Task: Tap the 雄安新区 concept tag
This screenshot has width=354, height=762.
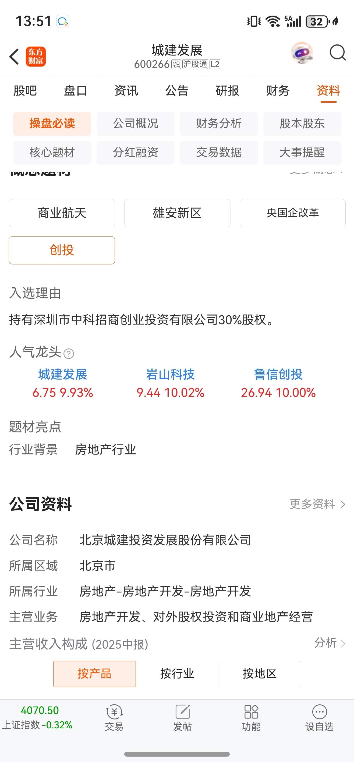Action: click(x=177, y=213)
